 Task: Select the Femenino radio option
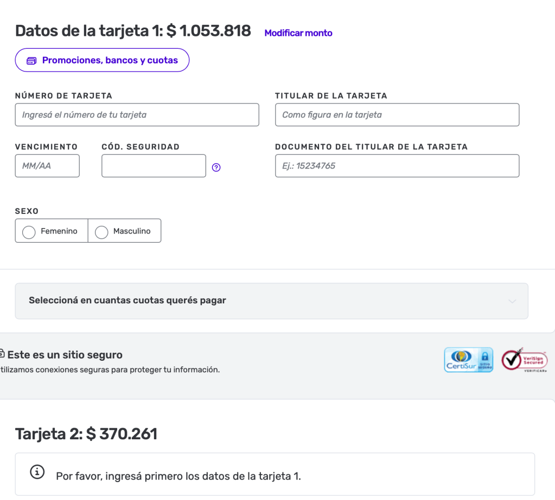click(x=29, y=232)
